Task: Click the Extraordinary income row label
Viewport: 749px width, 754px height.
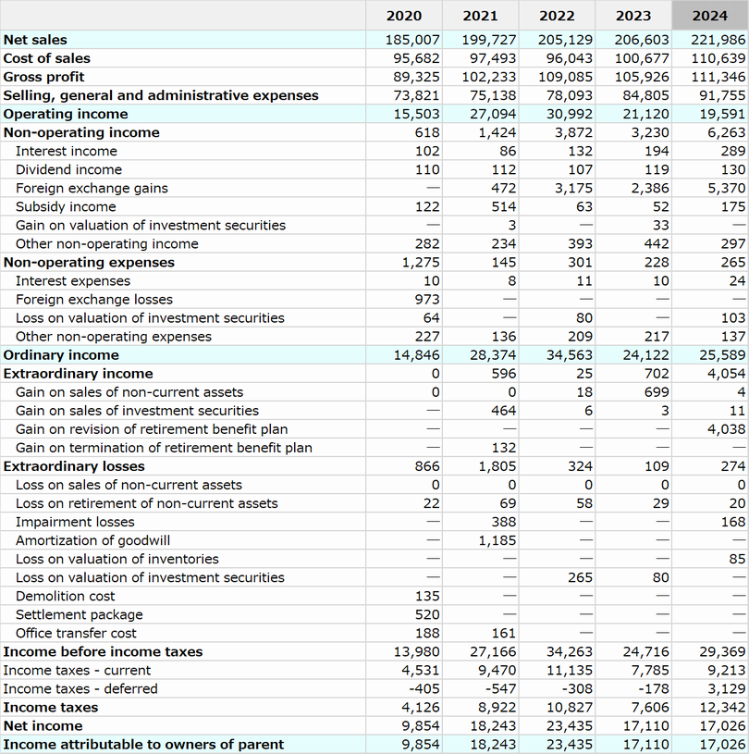Action: point(78,374)
